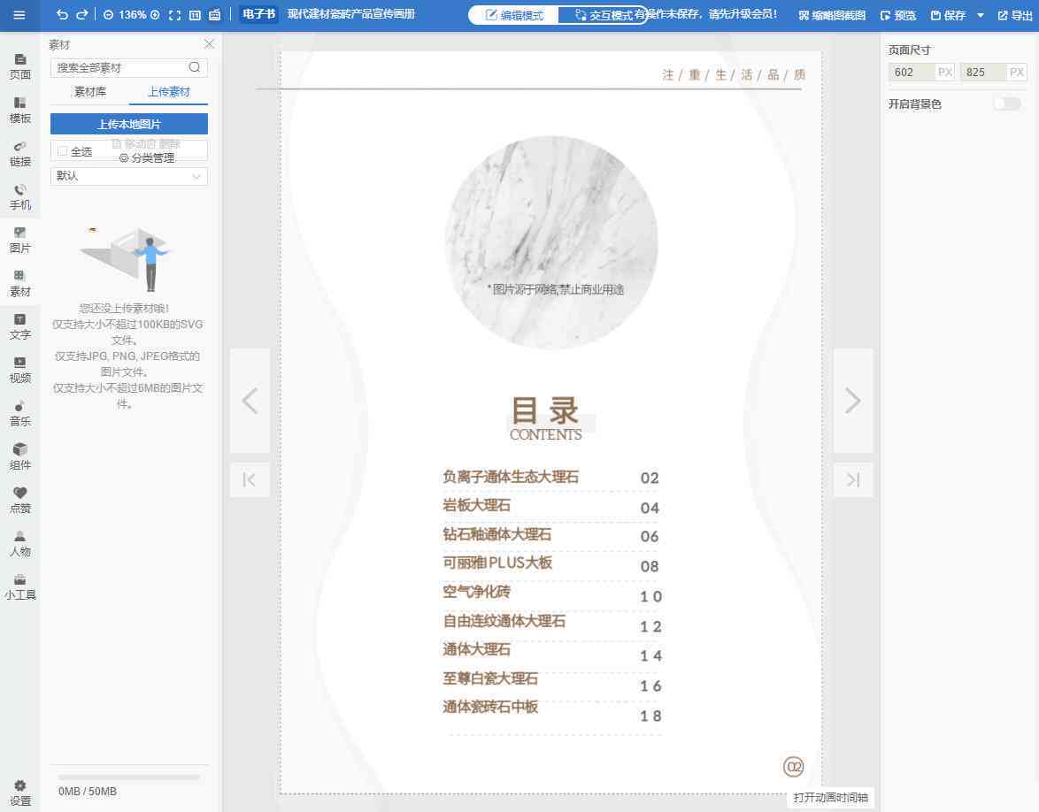Open the hamburger main menu
Image resolution: width=1039 pixels, height=812 pixels.
click(x=19, y=14)
